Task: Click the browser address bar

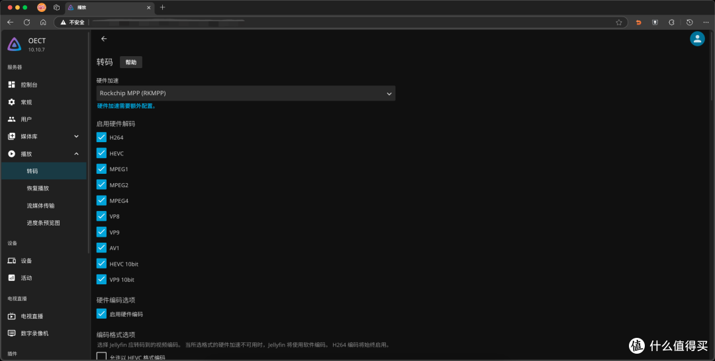Action: tap(341, 22)
